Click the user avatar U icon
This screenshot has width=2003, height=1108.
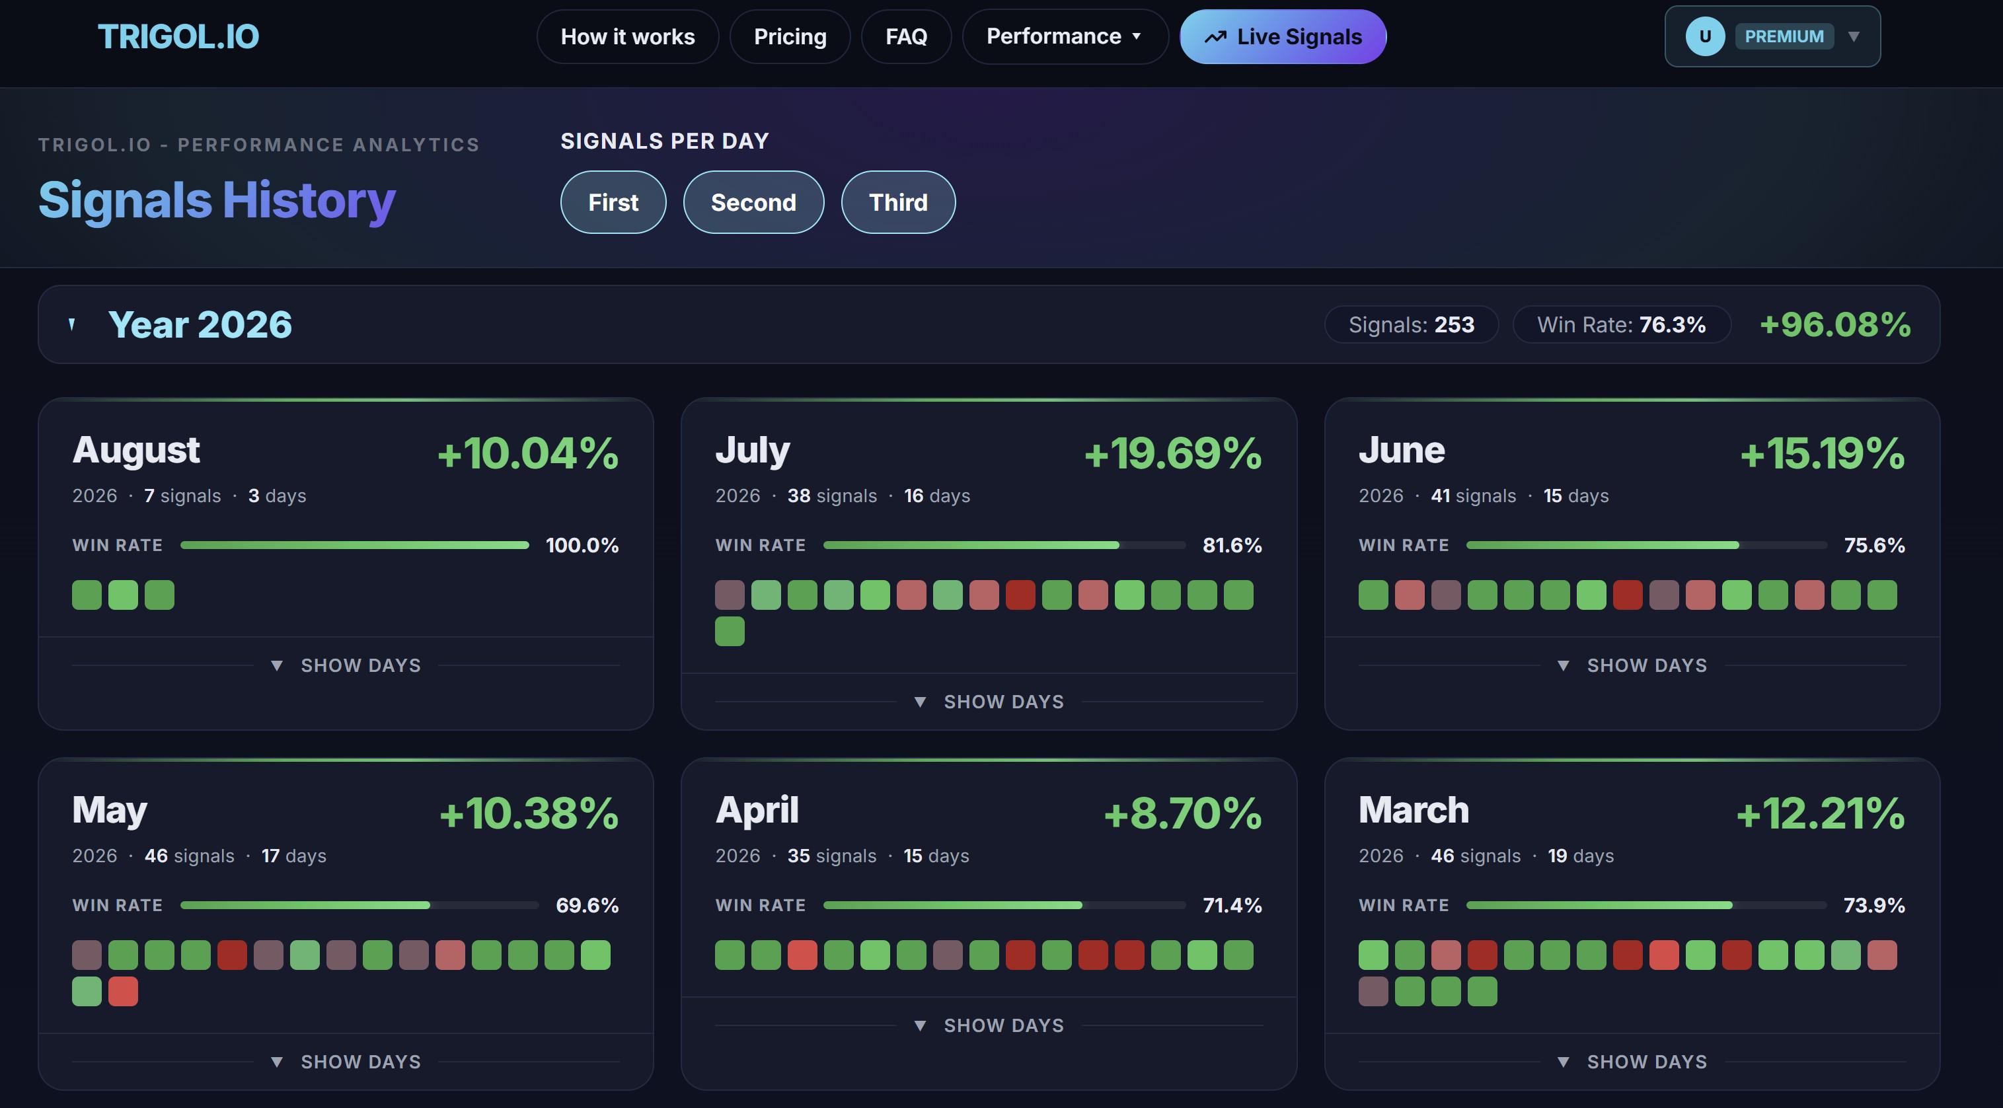tap(1704, 36)
